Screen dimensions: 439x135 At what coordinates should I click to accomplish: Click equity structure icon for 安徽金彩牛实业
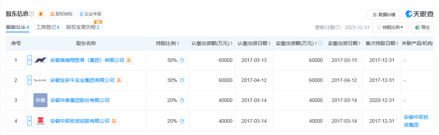[x=119, y=80]
